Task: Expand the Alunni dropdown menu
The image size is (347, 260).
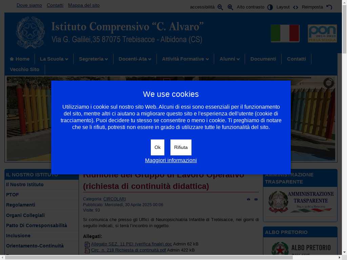Action: click(x=229, y=59)
